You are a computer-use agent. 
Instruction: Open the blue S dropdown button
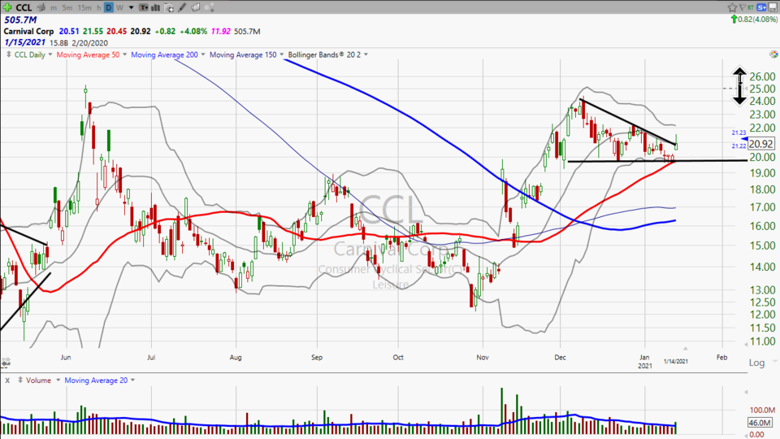pos(761,7)
